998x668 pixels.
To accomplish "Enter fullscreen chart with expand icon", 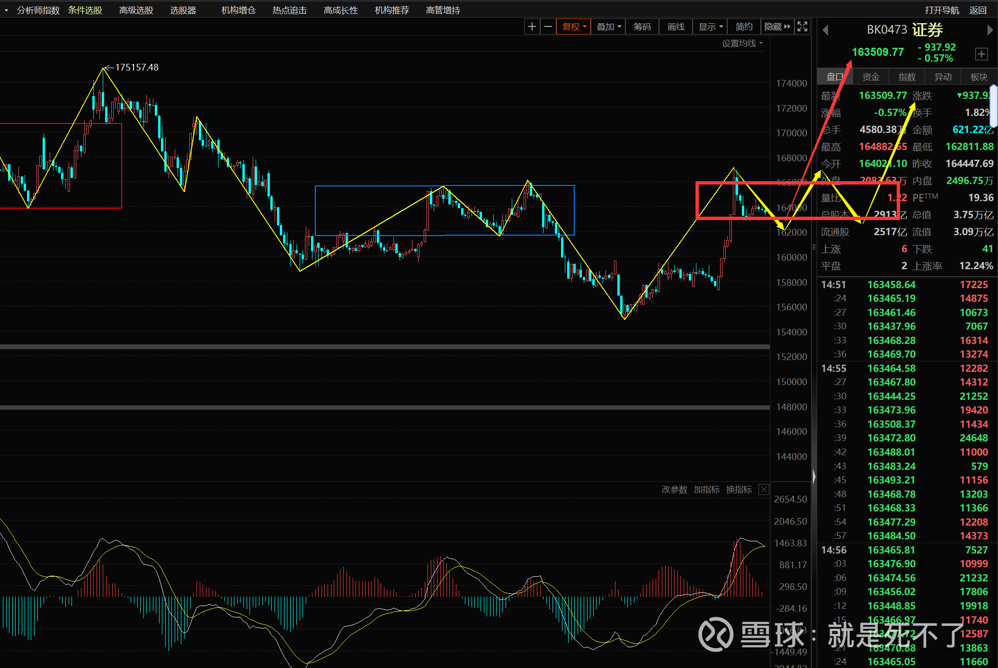I will click(802, 27).
